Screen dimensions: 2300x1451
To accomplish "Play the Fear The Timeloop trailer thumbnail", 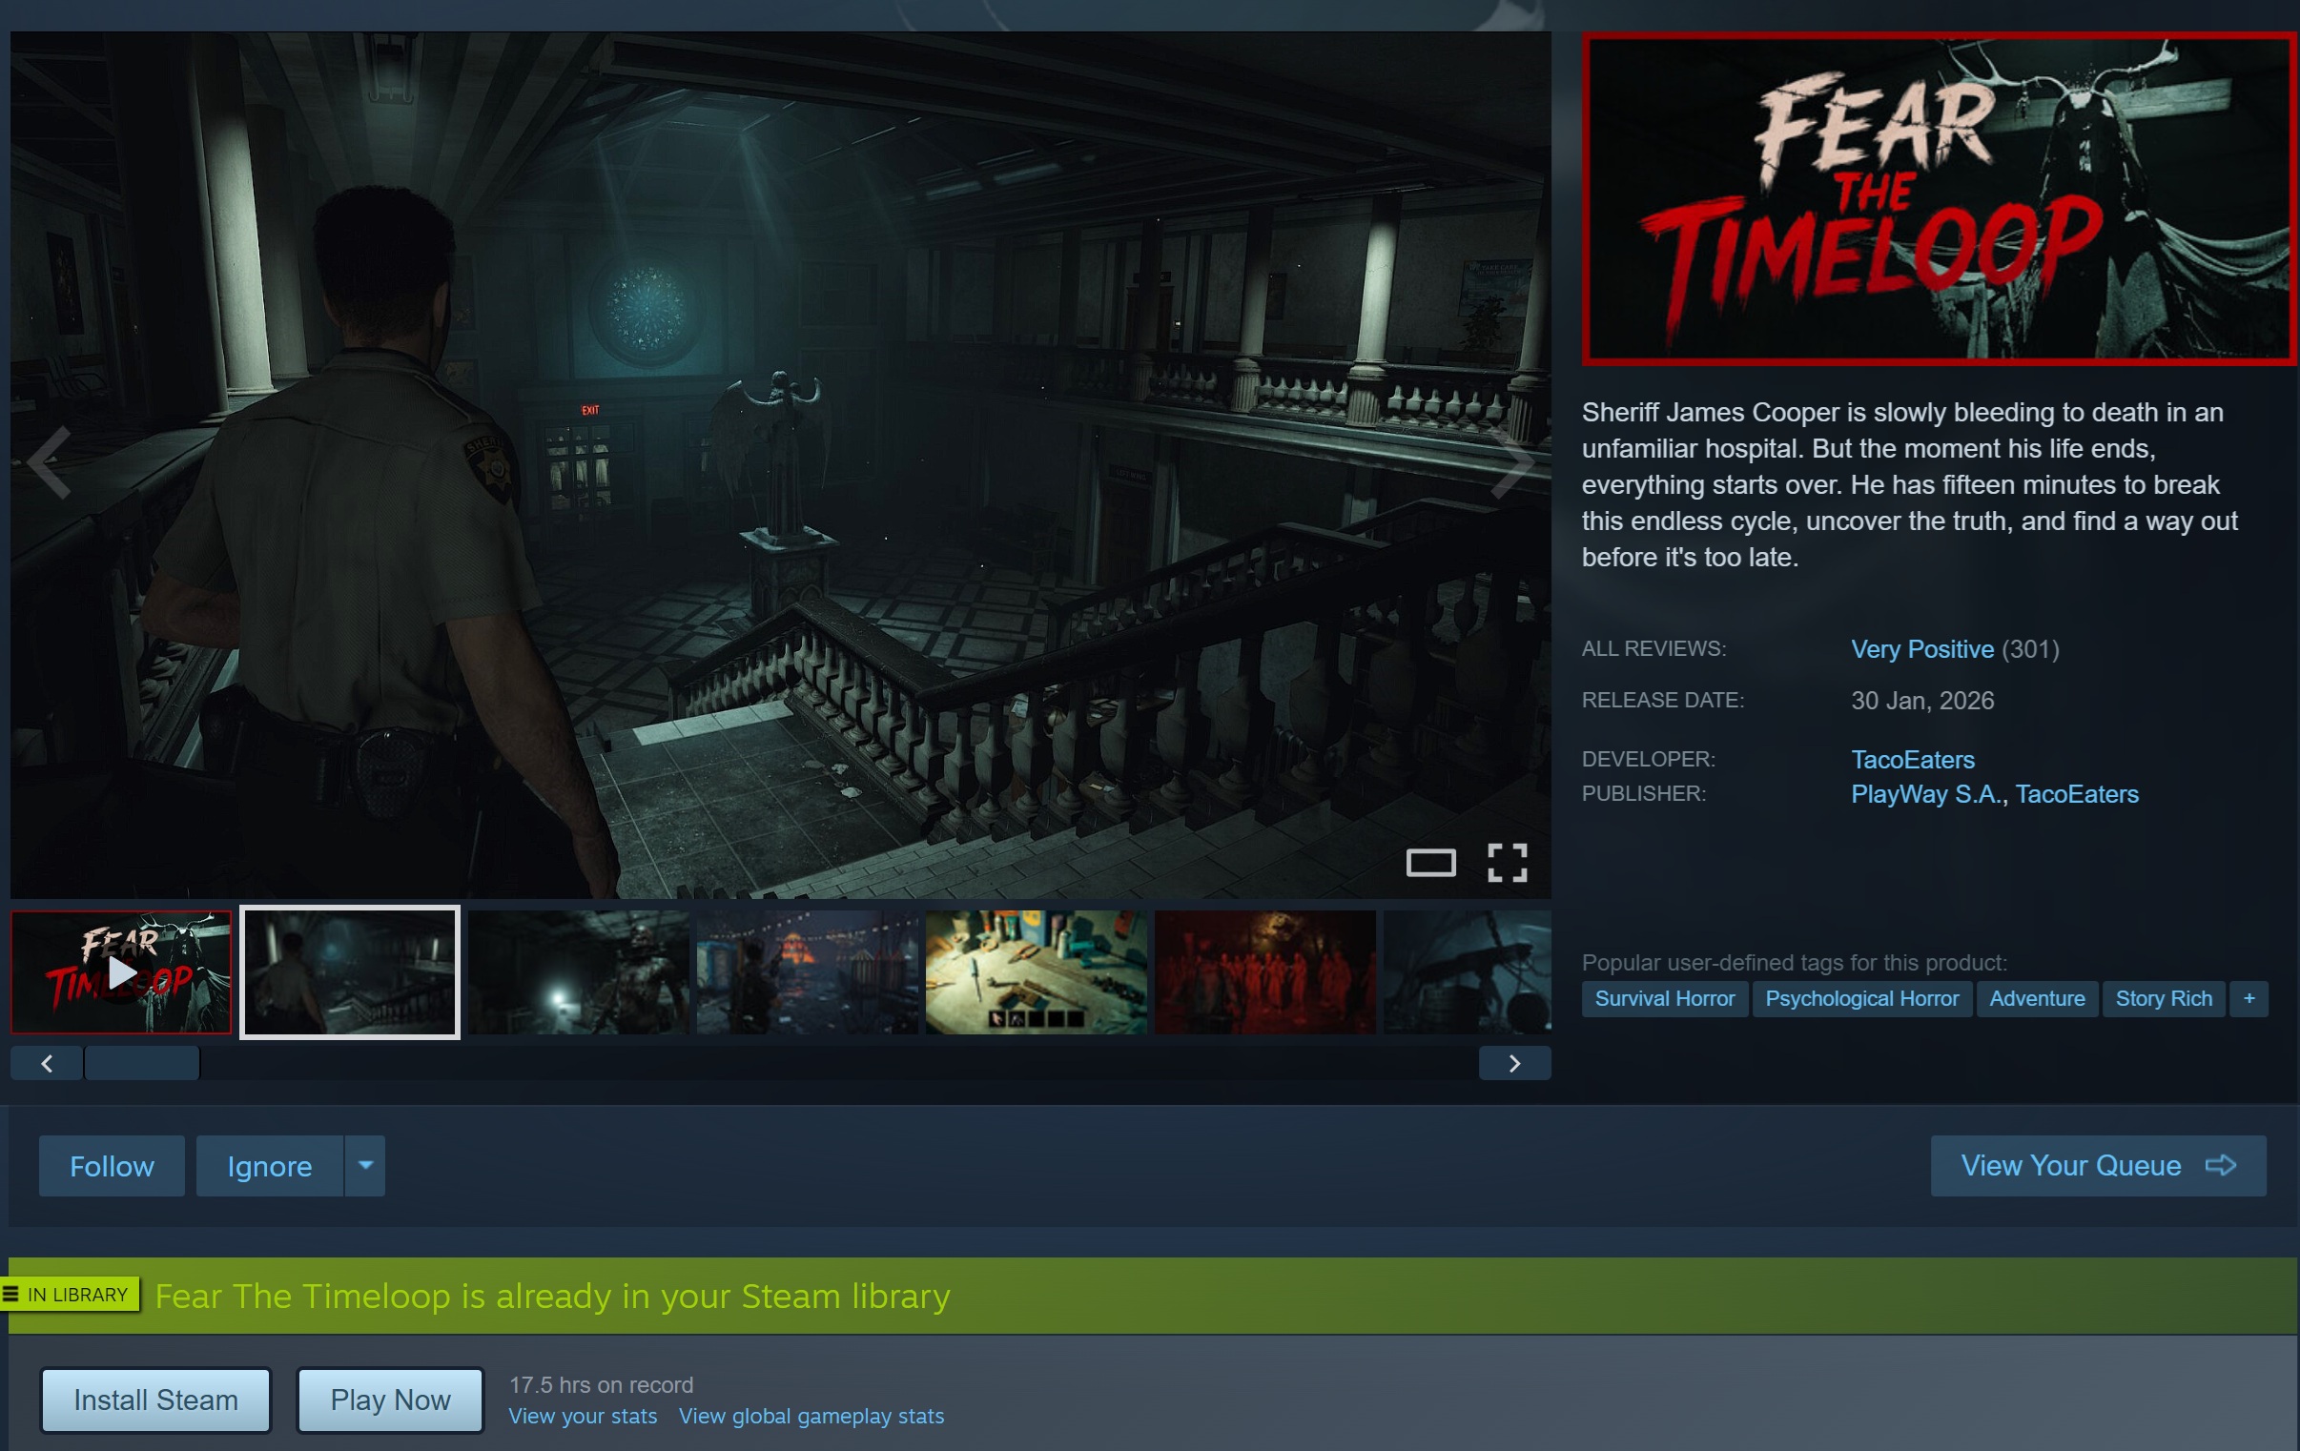I will 121,971.
